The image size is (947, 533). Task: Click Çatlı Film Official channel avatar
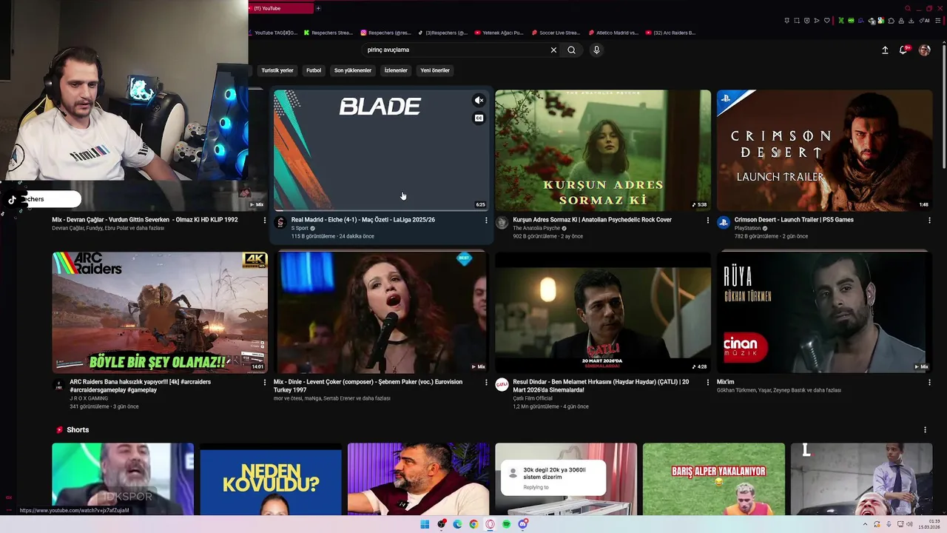pos(502,385)
